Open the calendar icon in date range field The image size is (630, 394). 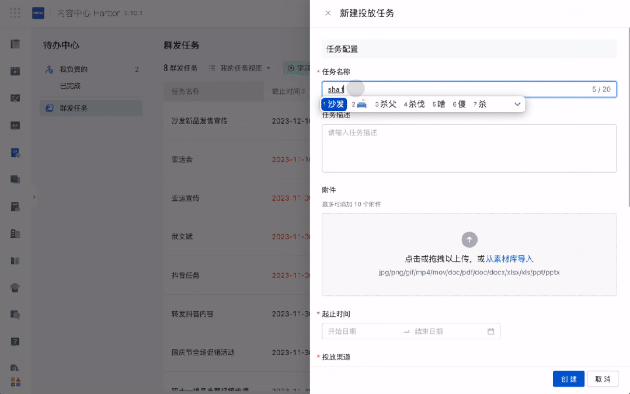(490, 332)
